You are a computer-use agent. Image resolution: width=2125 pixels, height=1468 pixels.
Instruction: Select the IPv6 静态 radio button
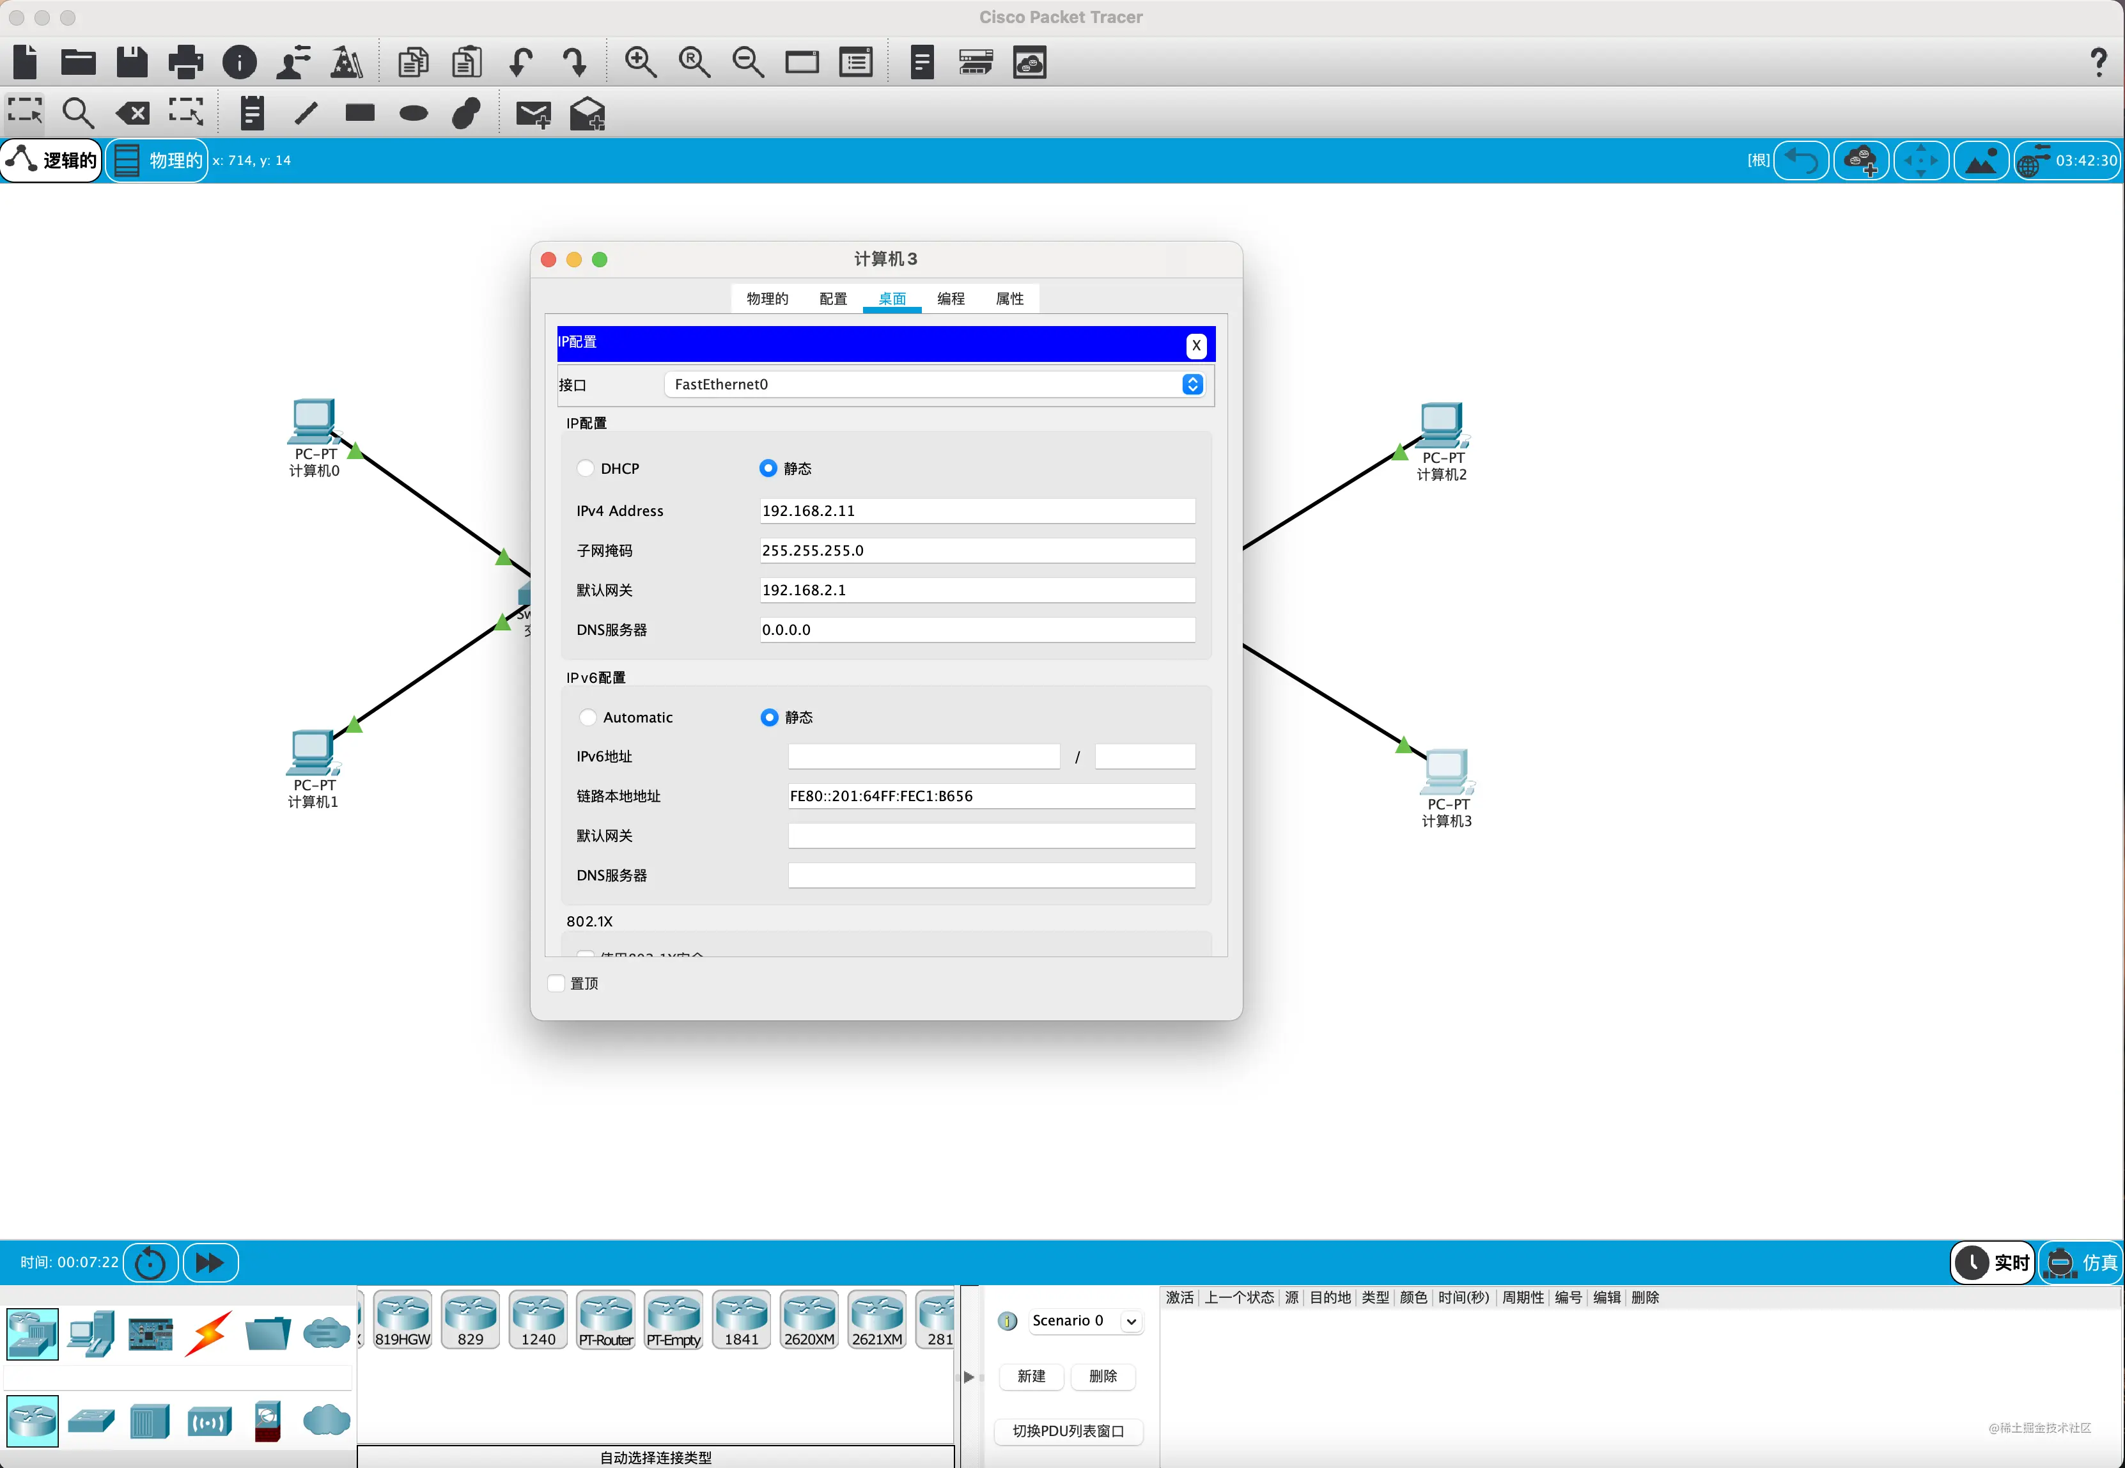pyautogui.click(x=770, y=717)
